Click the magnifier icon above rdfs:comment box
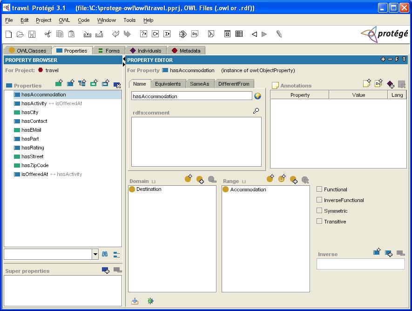 (256, 111)
